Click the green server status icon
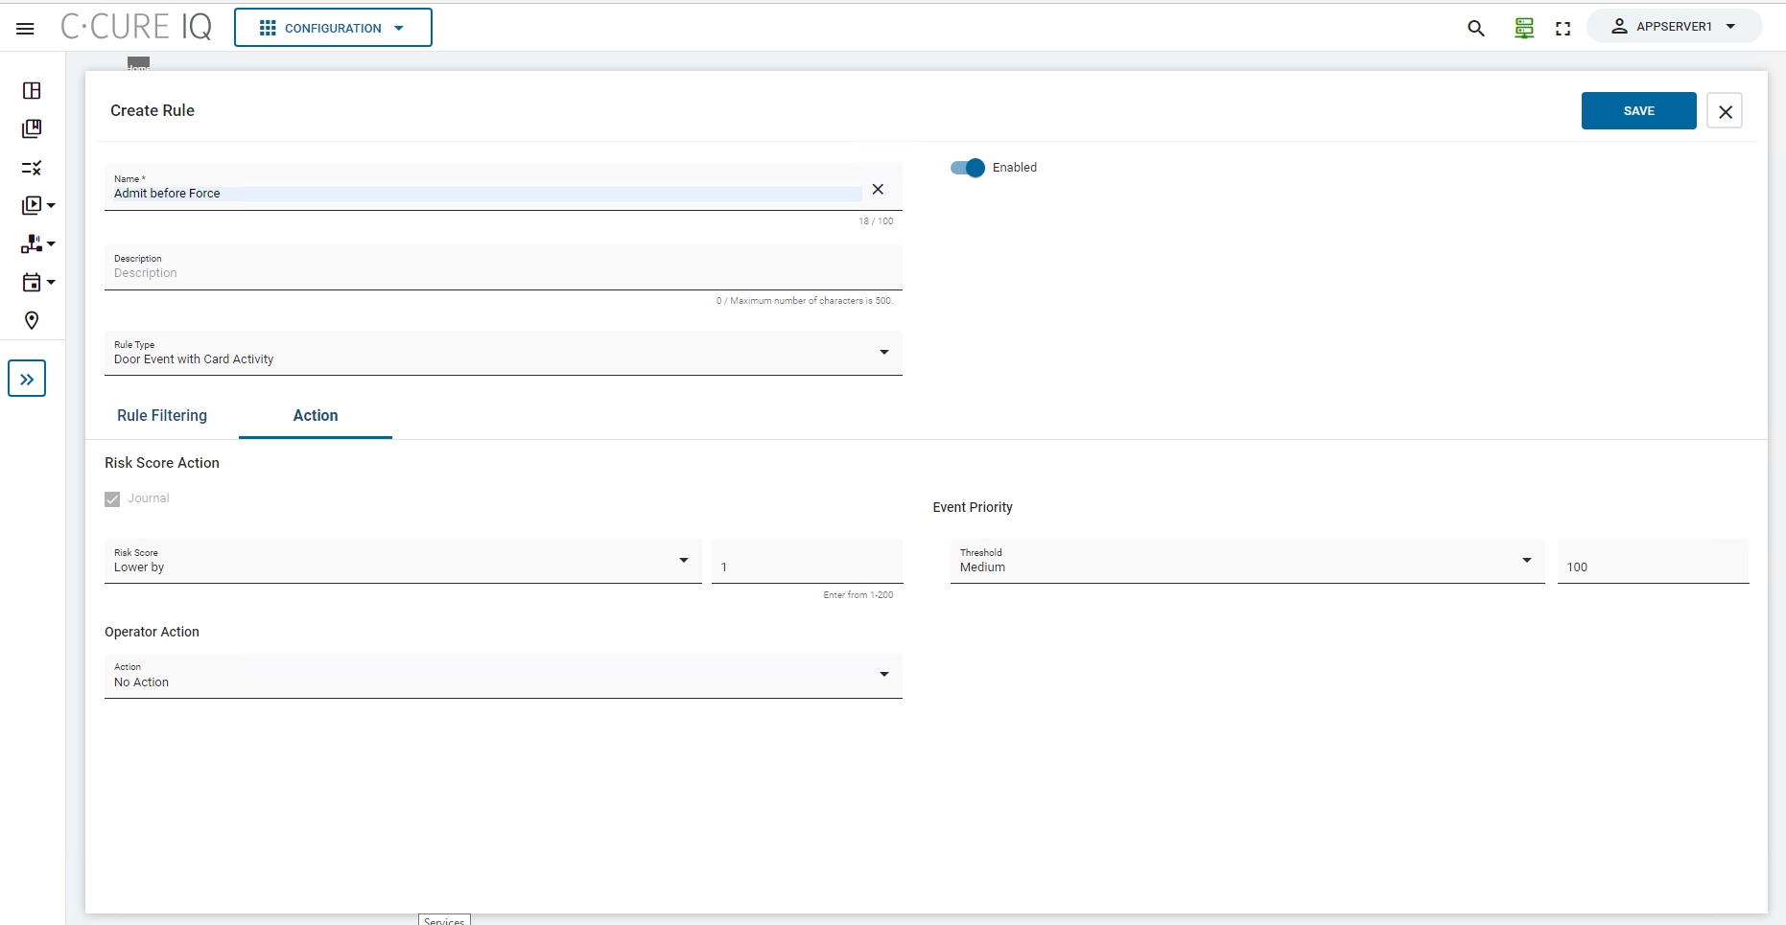 1523,29
